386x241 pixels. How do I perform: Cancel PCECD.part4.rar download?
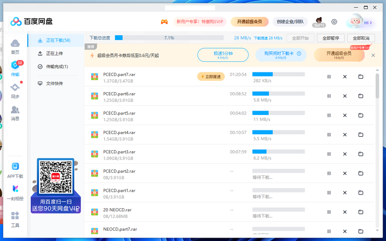pos(345,135)
